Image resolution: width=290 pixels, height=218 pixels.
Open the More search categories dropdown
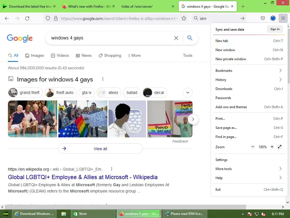135,55
